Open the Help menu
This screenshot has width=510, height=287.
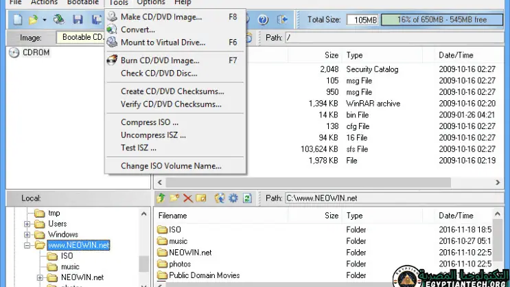pos(183,3)
